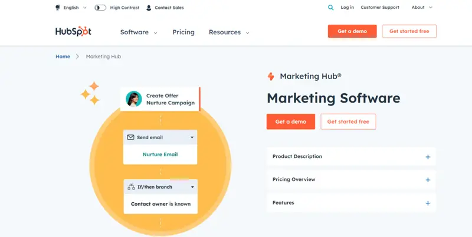
Task: Click the Marketing Hub orange bolt icon
Action: click(271, 77)
